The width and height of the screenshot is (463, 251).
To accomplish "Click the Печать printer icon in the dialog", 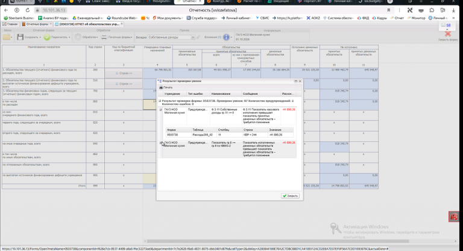I will [x=161, y=87].
